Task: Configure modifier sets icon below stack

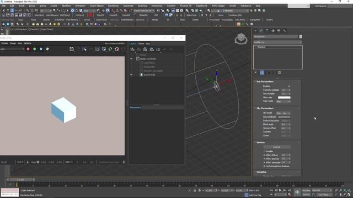Action: pyautogui.click(x=280, y=73)
